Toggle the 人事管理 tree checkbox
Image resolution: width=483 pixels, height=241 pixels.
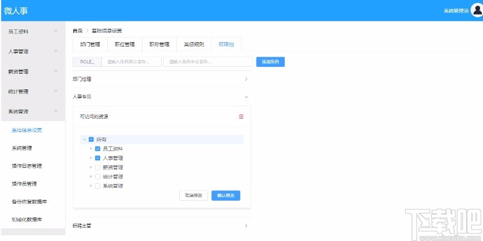coord(97,158)
